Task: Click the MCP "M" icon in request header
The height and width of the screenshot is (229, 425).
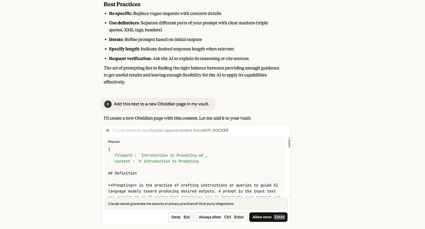Action: coord(107,130)
